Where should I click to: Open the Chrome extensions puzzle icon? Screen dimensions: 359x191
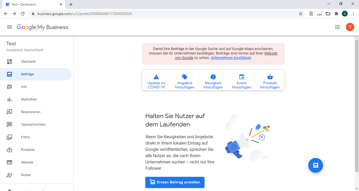pos(336,14)
